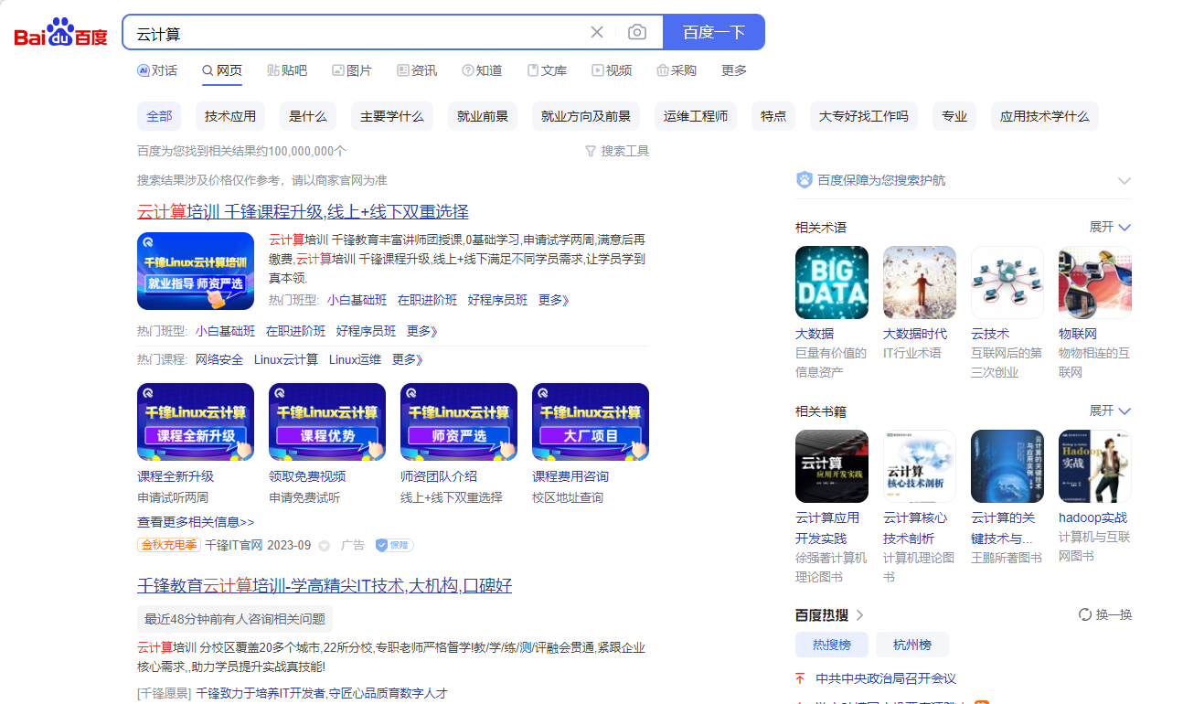The image size is (1183, 704).
Task: Click the Baidu guarantee shield icon
Action: [805, 180]
